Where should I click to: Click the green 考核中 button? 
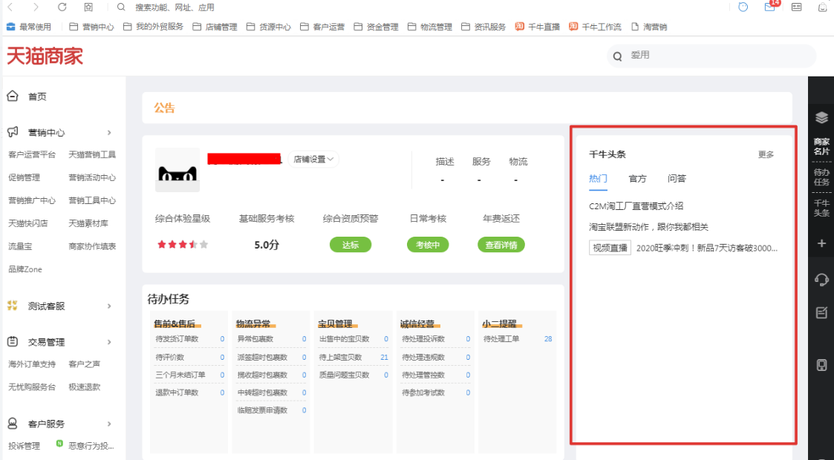coord(428,245)
